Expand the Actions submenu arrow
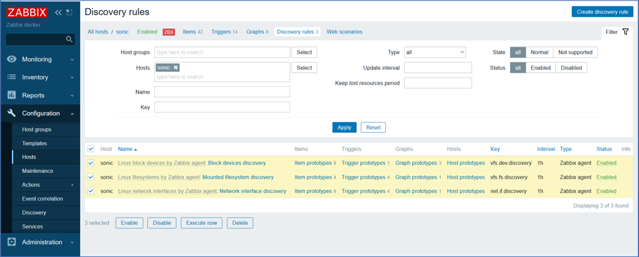 [72, 185]
